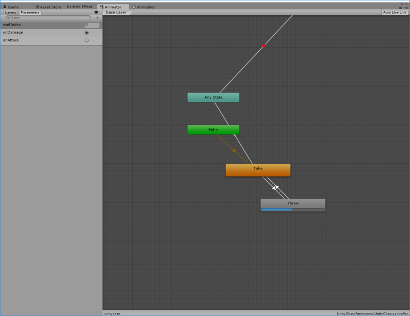Toggle the onDamage trigger radio

[x=87, y=33]
